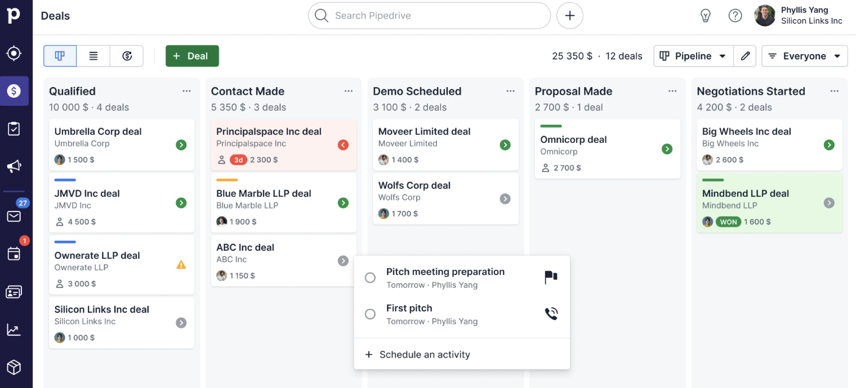
Task: Open the Omnicorp deal title
Action: click(x=573, y=139)
